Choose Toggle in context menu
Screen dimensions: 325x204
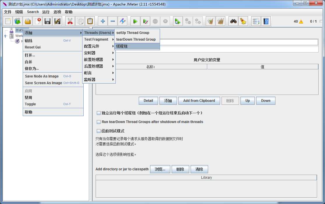(53, 104)
